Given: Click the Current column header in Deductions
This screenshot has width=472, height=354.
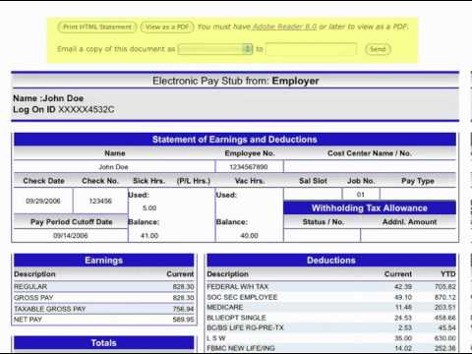Looking at the screenshot, I should [398, 274].
